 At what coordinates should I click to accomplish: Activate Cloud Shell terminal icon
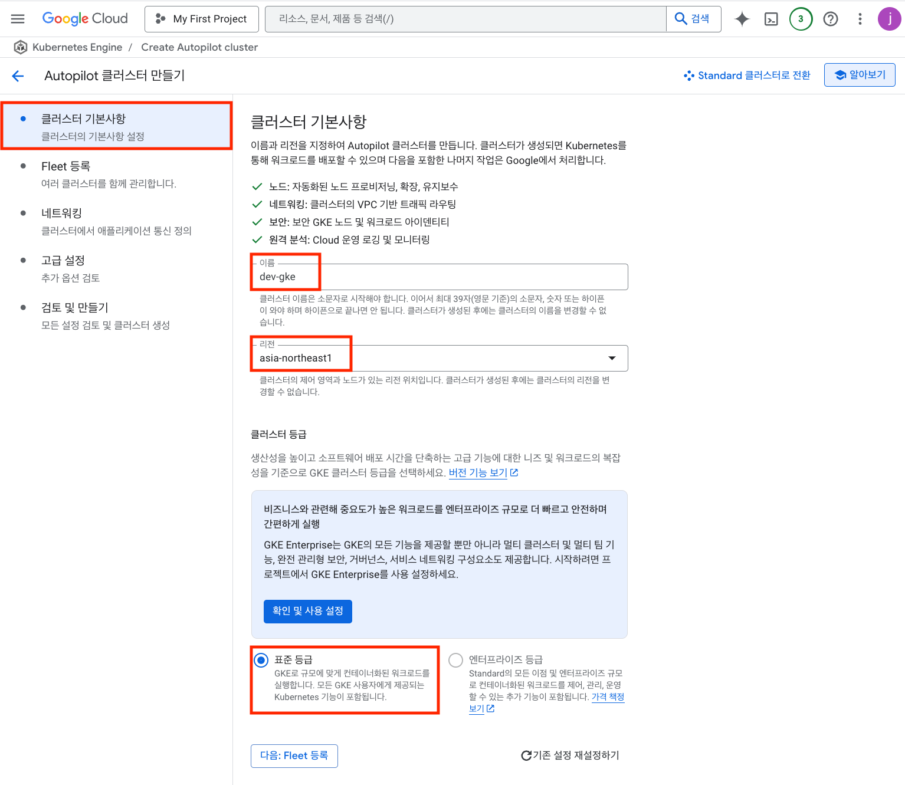click(x=771, y=19)
